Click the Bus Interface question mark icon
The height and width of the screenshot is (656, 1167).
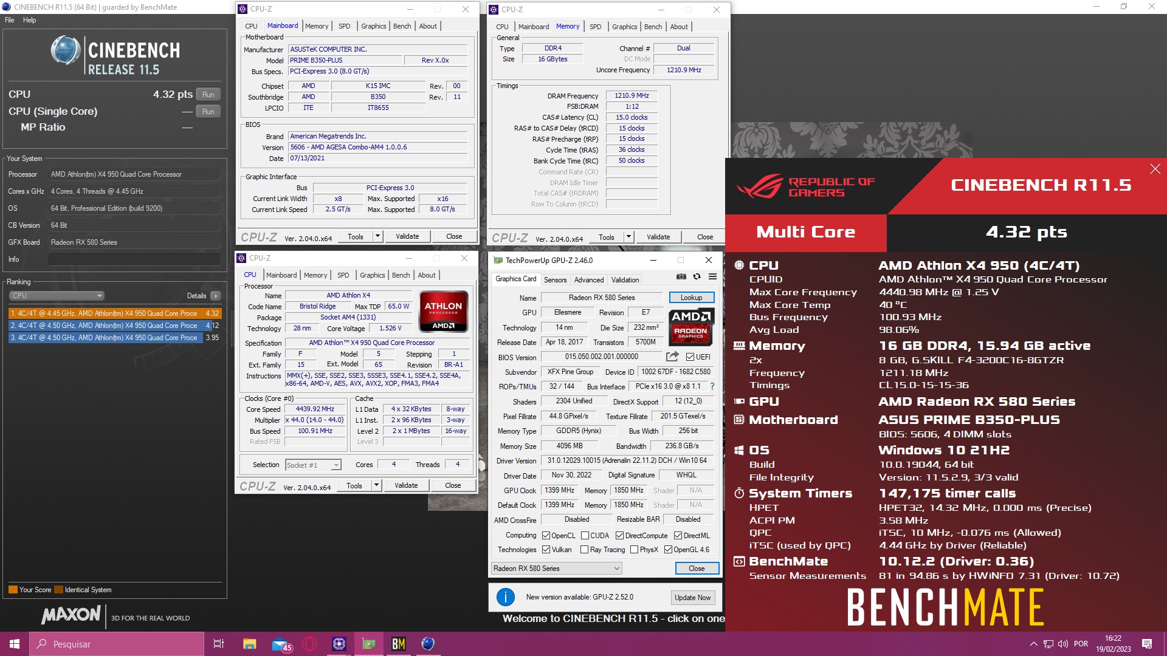pos(712,386)
